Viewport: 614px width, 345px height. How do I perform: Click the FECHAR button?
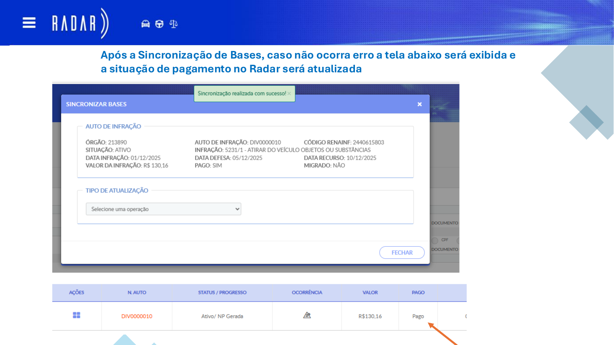402,253
